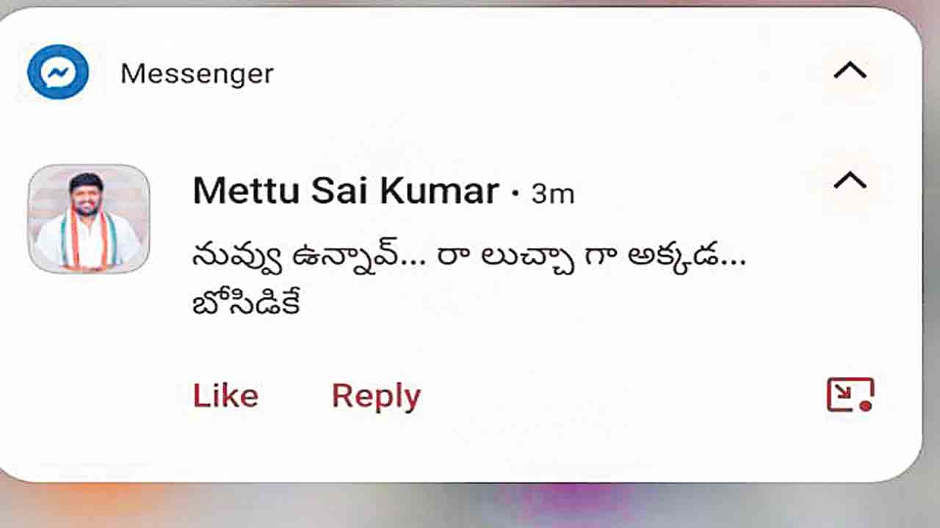Viewport: 940px width, 528px height.
Task: Tap the sender name Mettu Sai Kumar
Action: 345,191
